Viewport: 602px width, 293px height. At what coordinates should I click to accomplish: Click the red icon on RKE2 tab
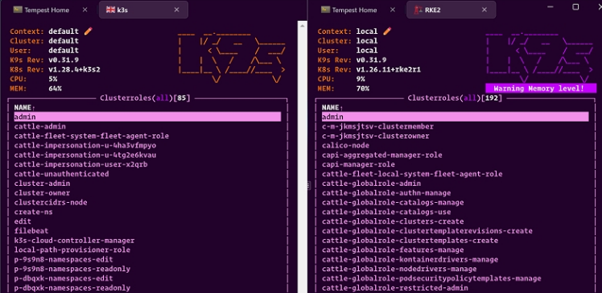tap(418, 10)
